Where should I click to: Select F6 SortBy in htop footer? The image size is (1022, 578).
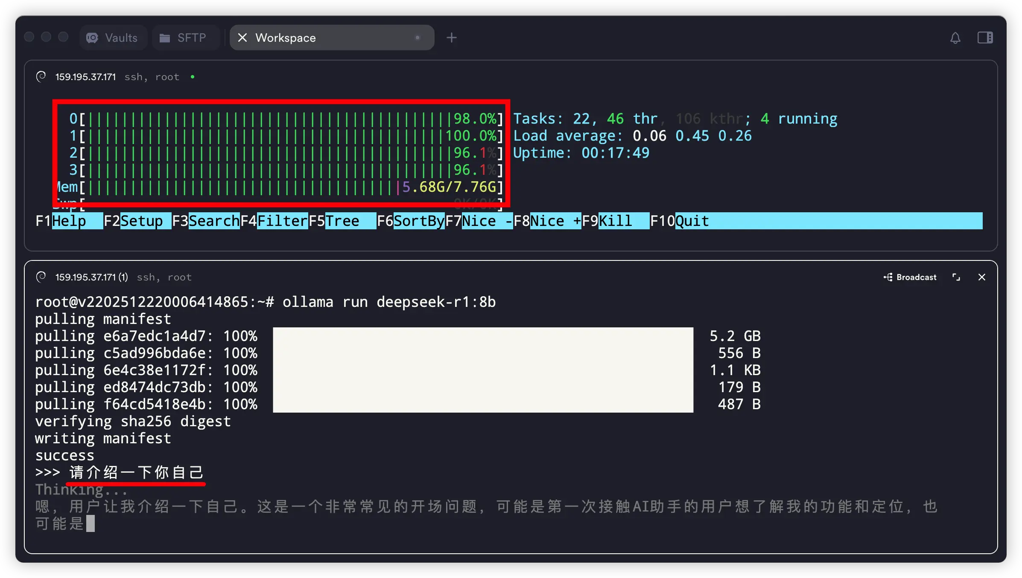click(418, 221)
